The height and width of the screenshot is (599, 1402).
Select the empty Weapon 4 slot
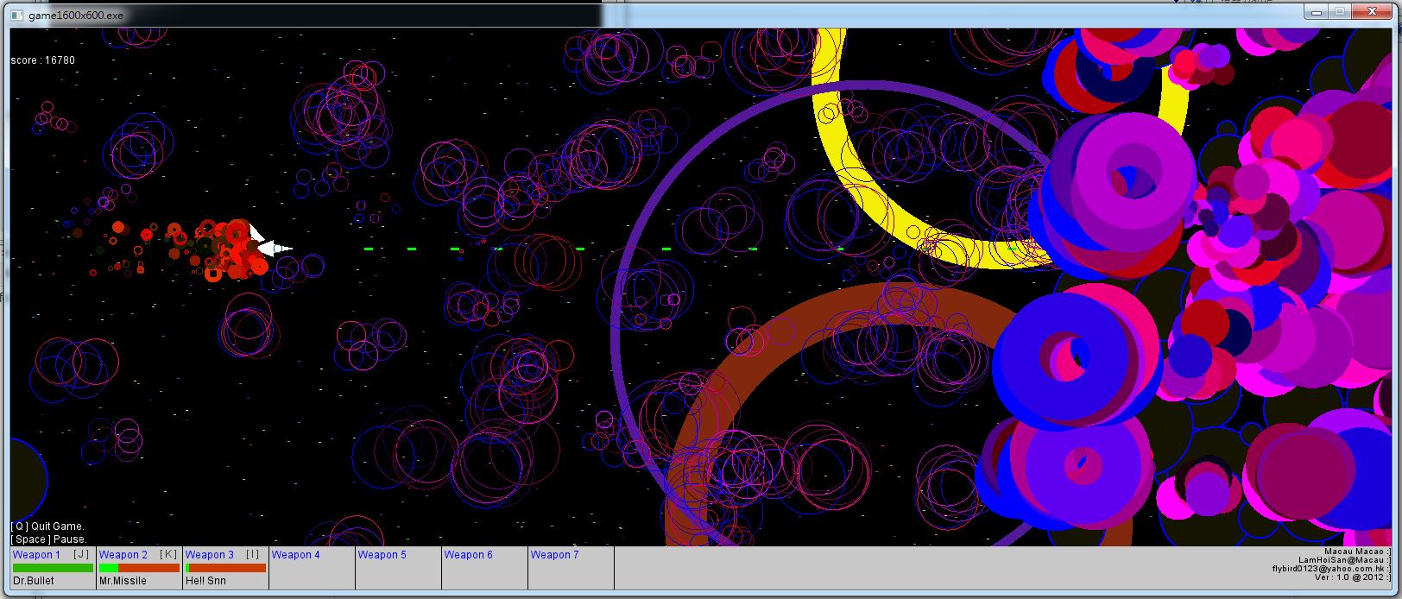313,568
